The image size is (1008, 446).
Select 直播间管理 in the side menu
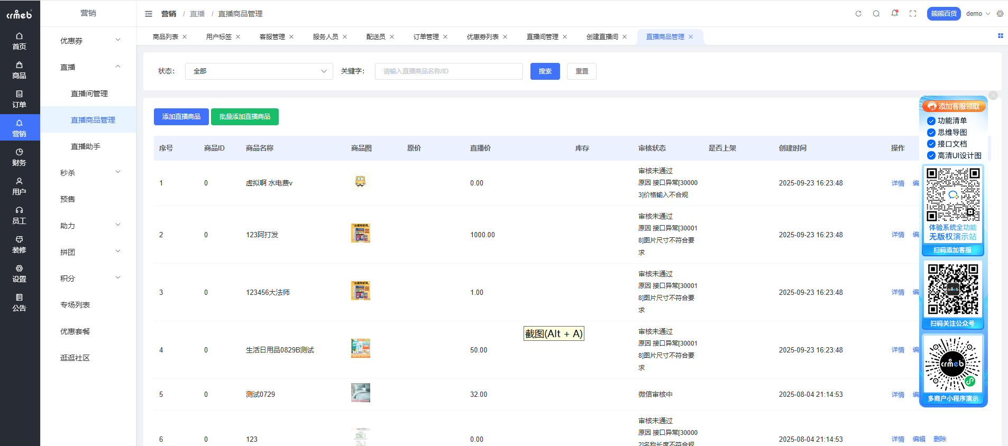tap(89, 94)
